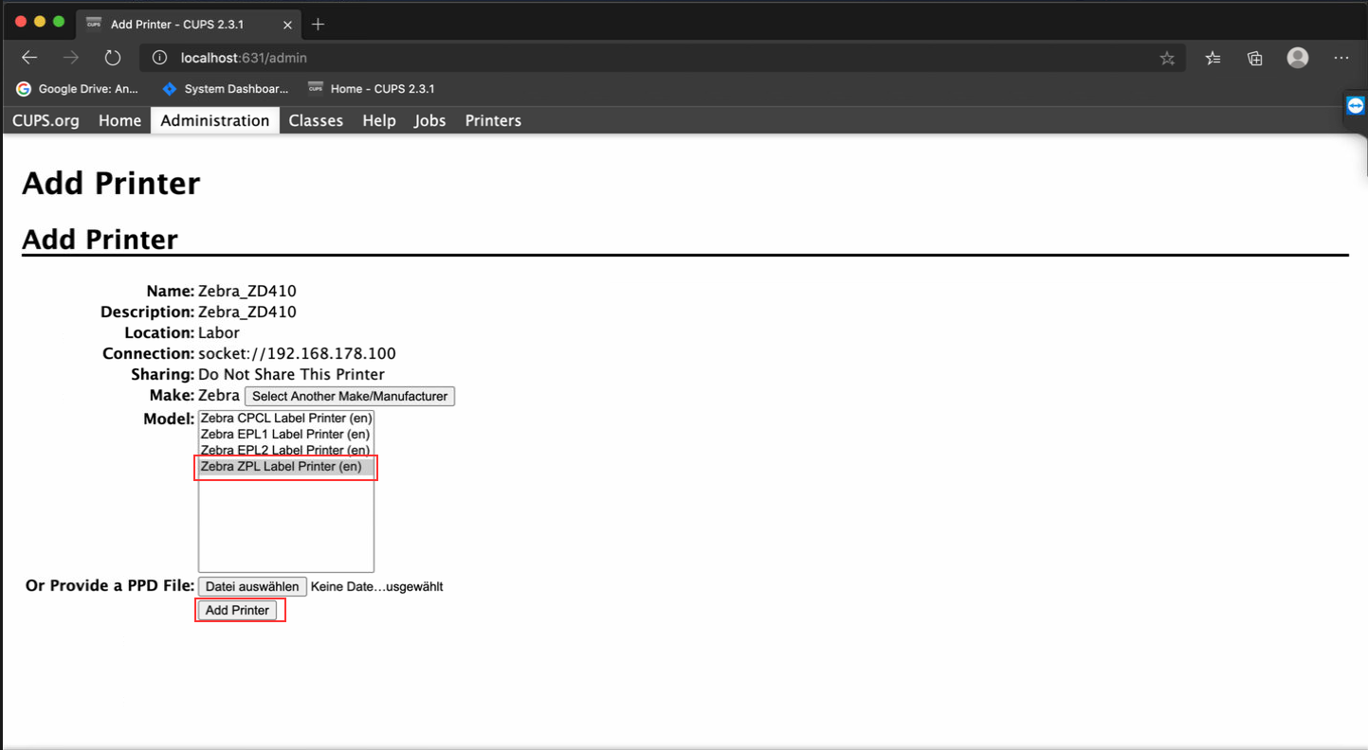Viewport: 1368px width, 750px height.
Task: Go back using the browser back arrow
Action: 29,58
